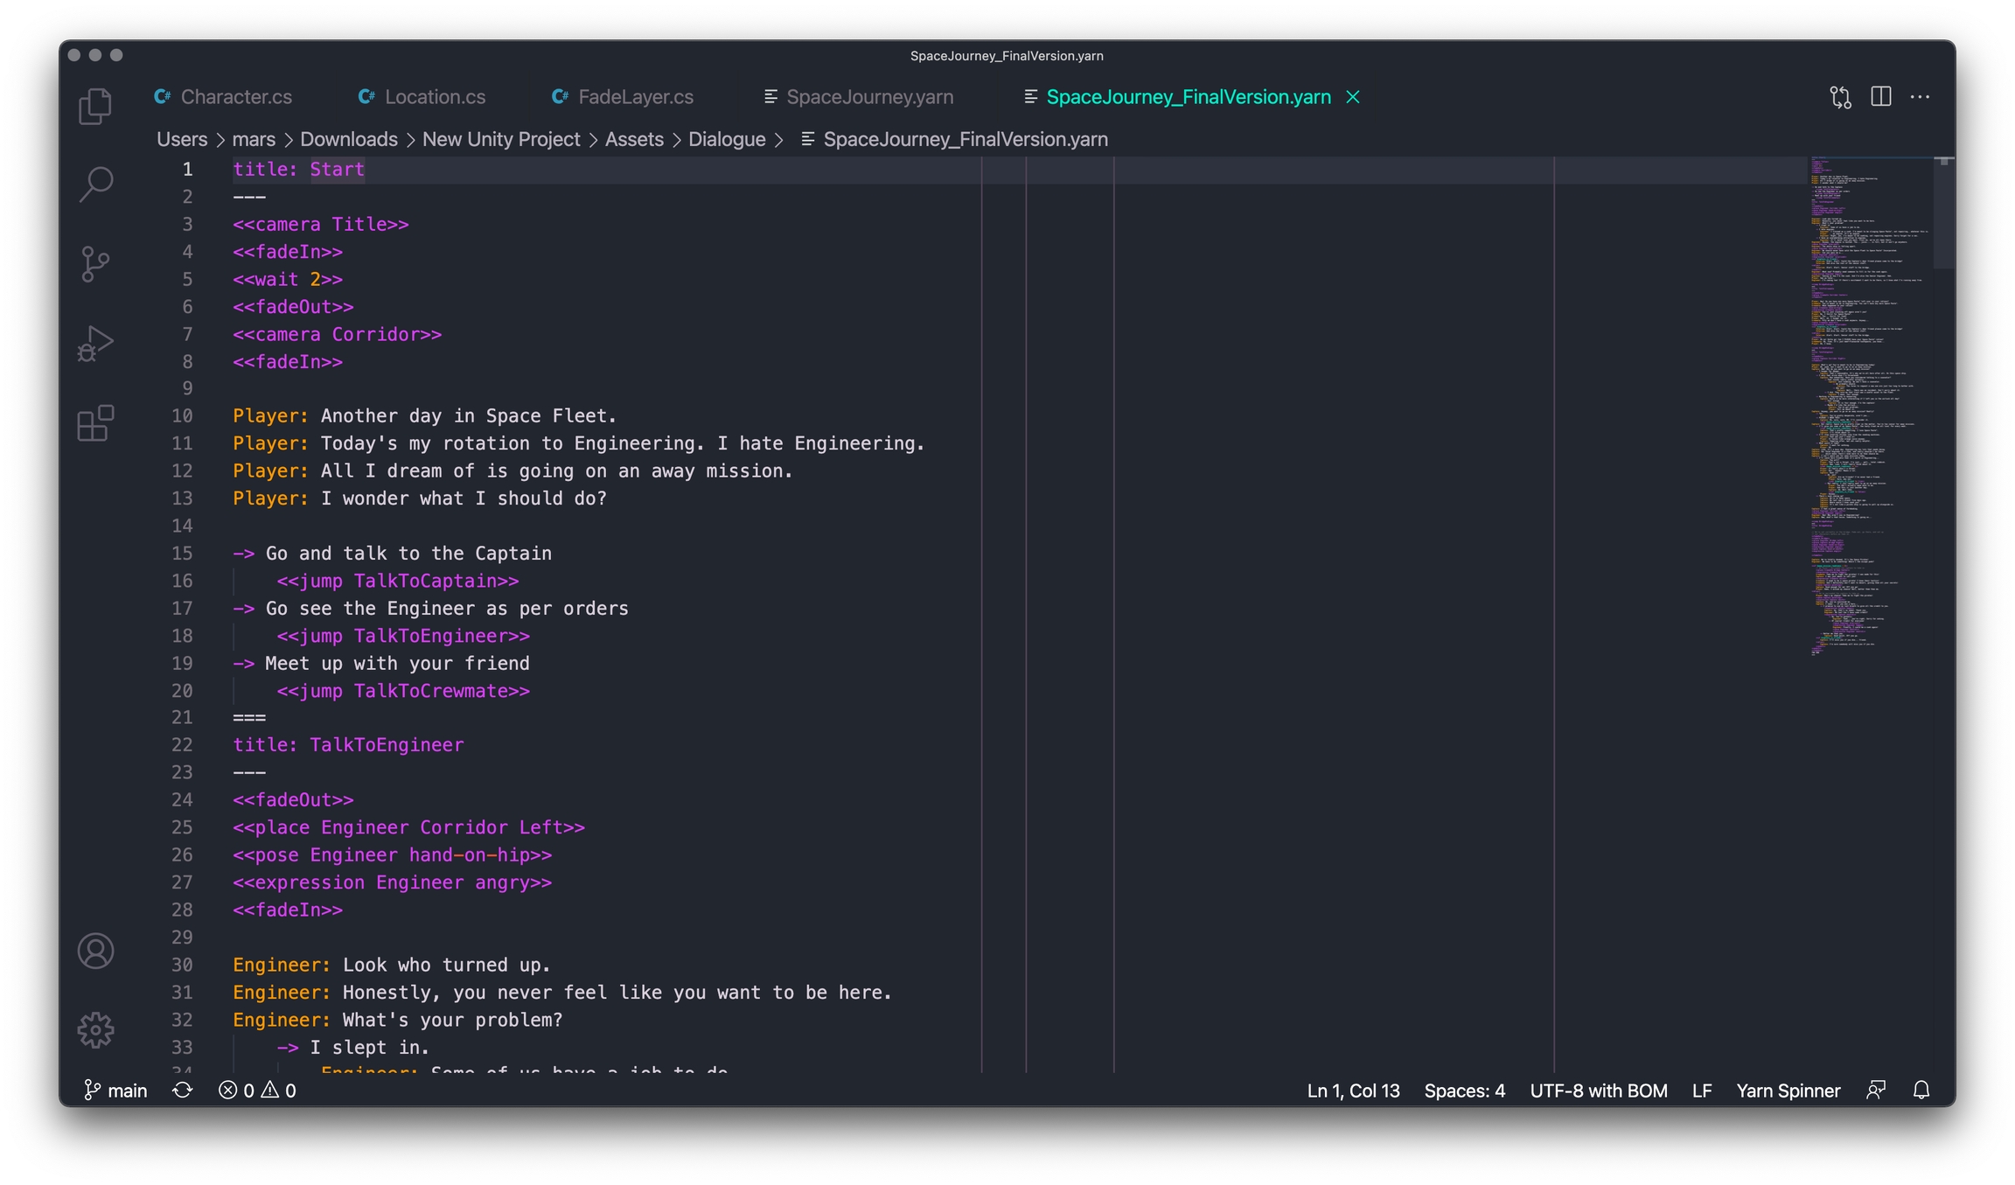Expand the Dialogue breadcrumb folder
Image resolution: width=2015 pixels, height=1185 pixels.
point(726,139)
